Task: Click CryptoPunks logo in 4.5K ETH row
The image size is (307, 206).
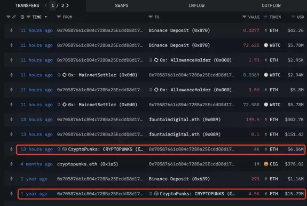Action: click(x=156, y=194)
